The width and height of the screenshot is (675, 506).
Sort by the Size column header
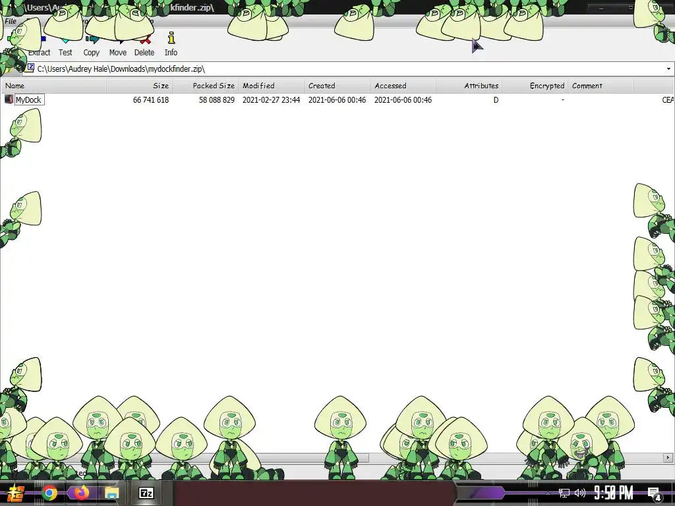point(139,86)
